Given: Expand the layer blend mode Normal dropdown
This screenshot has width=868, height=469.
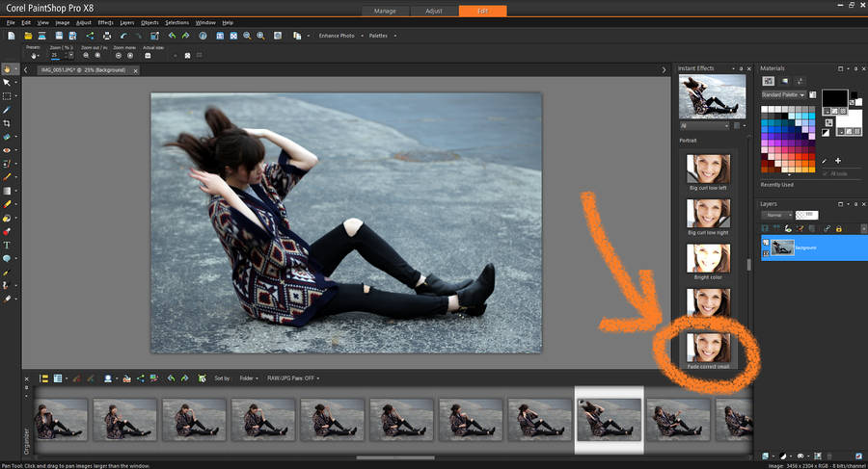Looking at the screenshot, I should (x=777, y=214).
